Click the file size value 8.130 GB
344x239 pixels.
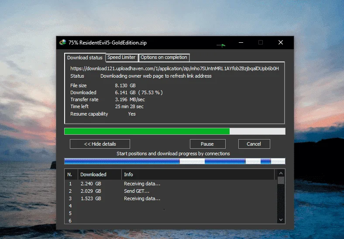[x=125, y=85]
